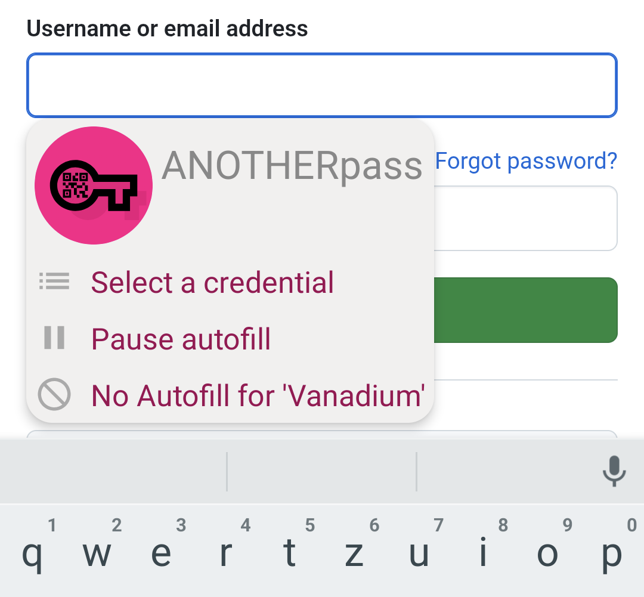Screen dimensions: 644x597
Task: Click the no-autofill prohibition circle icon
Action: (x=54, y=394)
